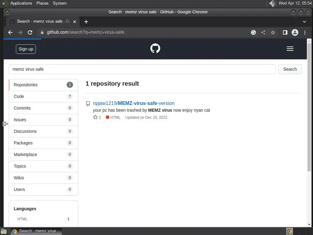The image size is (313, 235).
Task: Open a new tab with plus icon
Action: tap(86, 22)
